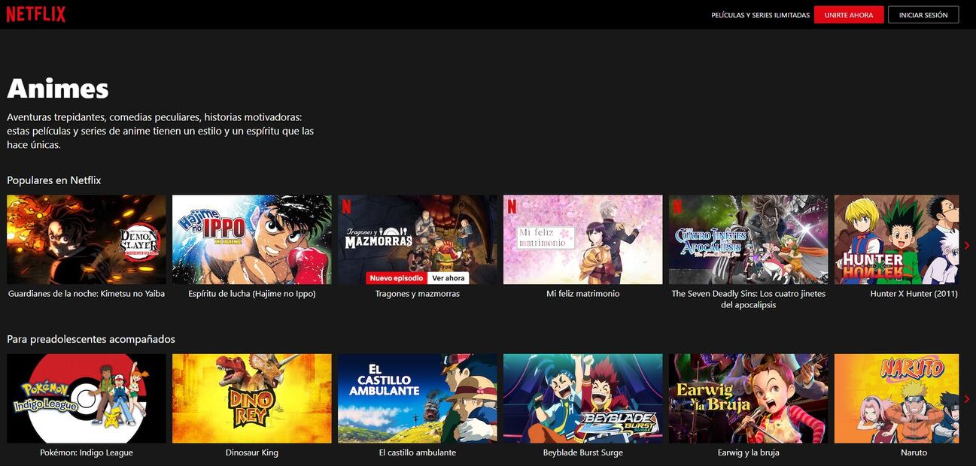Open the Mi feliz matrimonio poster

click(x=582, y=239)
